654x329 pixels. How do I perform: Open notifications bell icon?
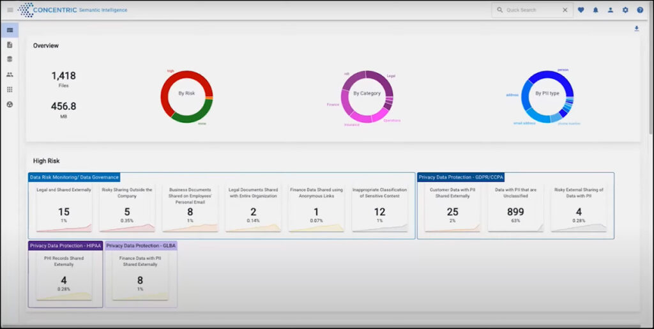point(596,10)
